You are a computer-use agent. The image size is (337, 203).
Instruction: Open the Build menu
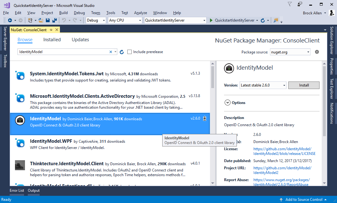(x=63, y=13)
